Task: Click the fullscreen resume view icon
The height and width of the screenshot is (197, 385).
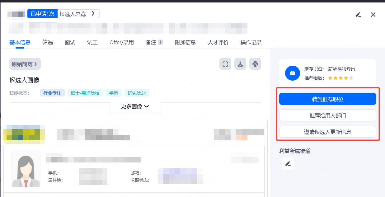Action: coord(225,64)
